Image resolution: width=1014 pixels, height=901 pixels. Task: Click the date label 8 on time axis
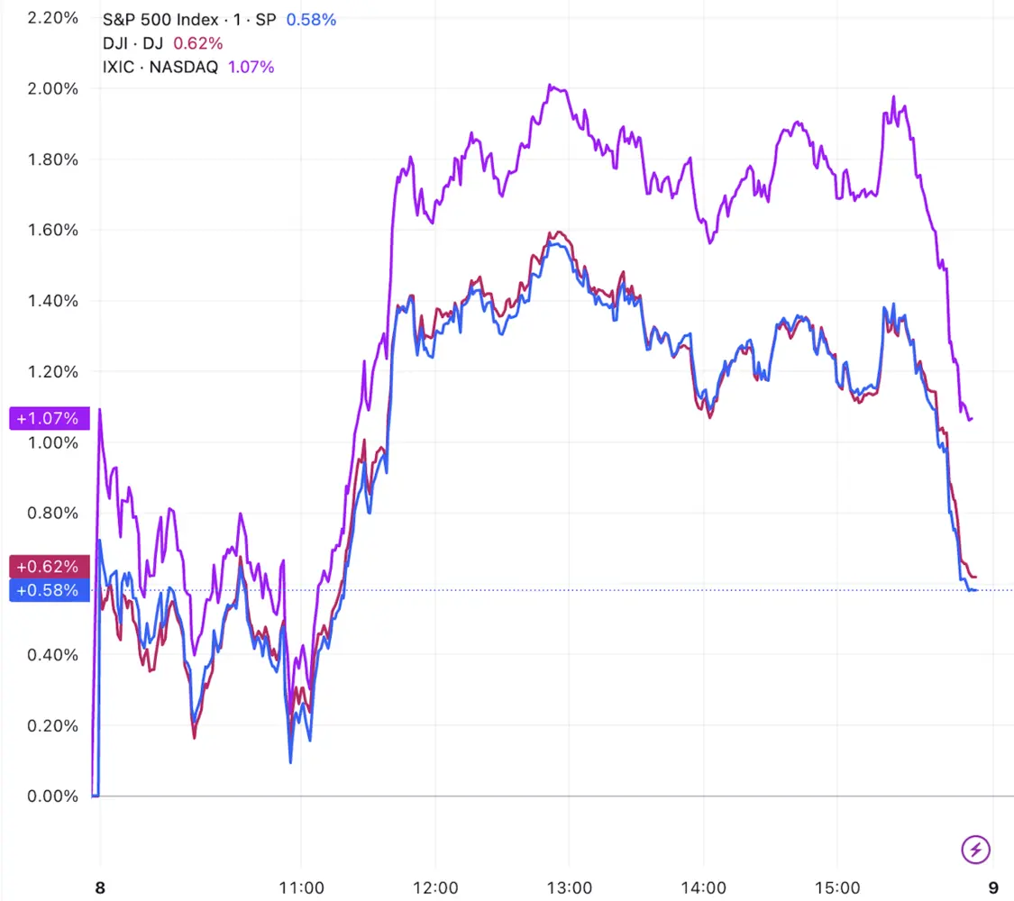click(x=100, y=888)
